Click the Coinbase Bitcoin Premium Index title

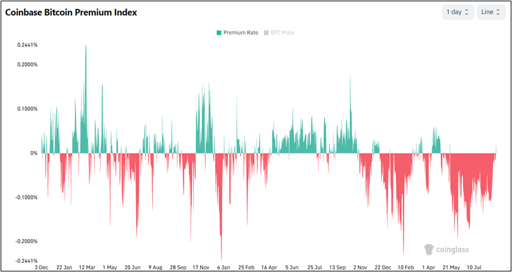pos(71,12)
